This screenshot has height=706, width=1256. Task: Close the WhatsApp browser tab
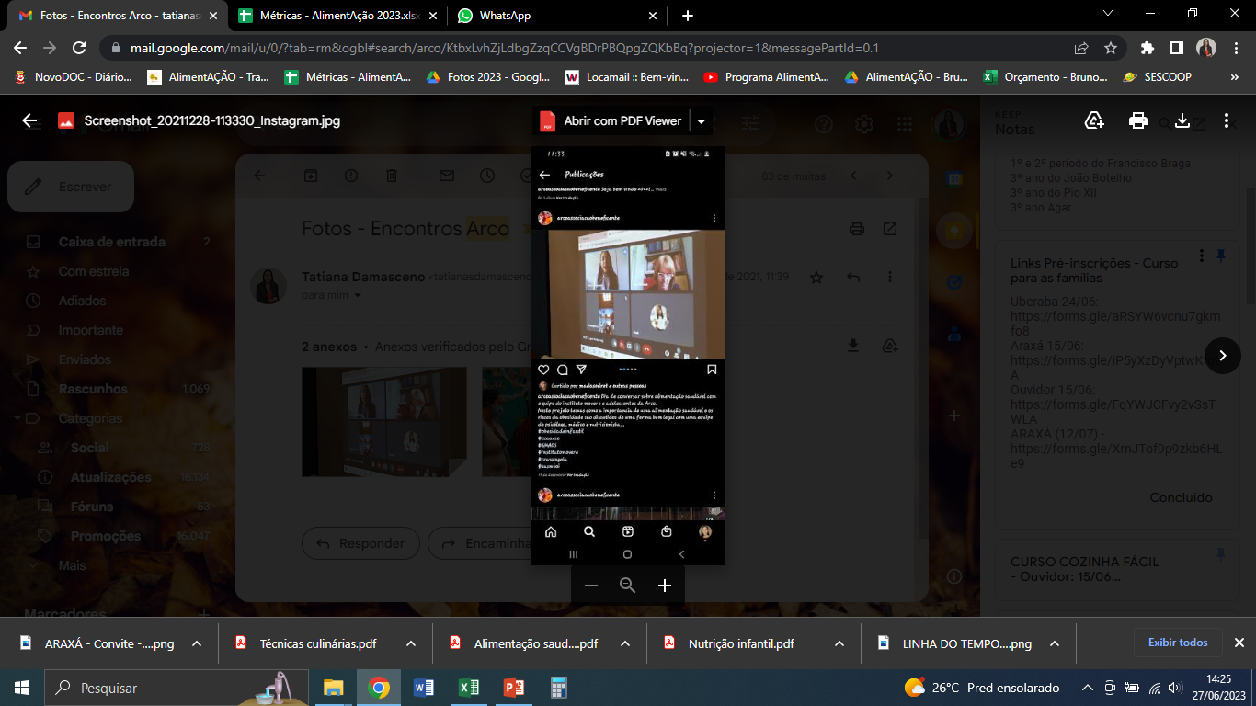pyautogui.click(x=653, y=16)
